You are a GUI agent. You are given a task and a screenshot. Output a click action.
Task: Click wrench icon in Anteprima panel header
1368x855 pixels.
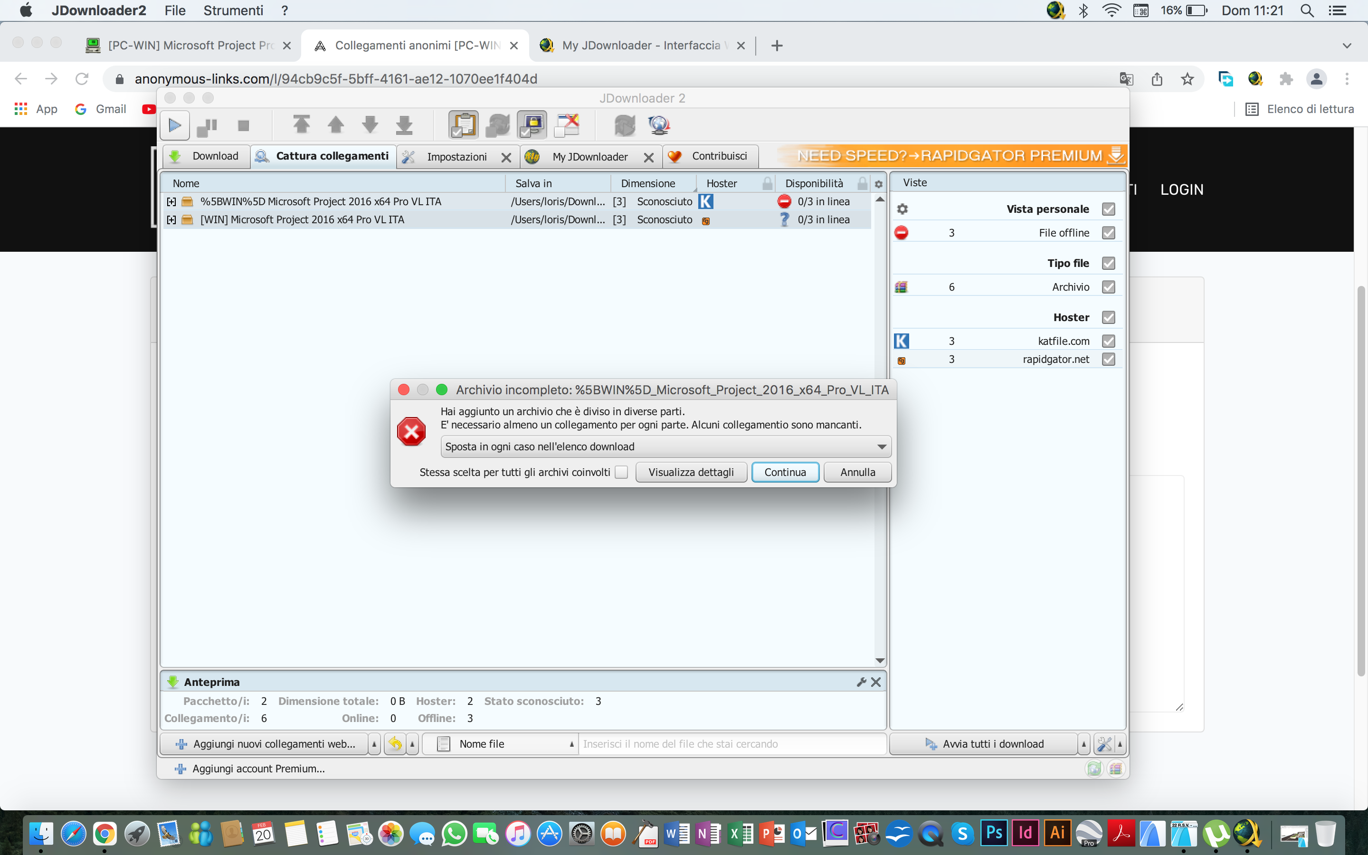[x=862, y=682]
